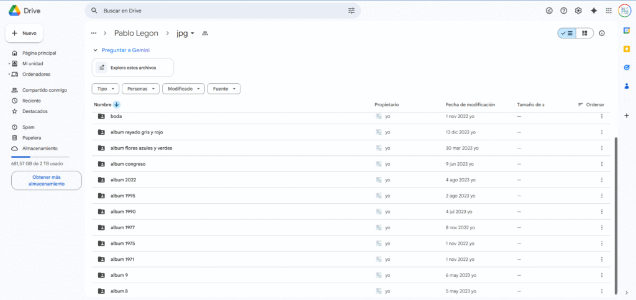This screenshot has height=300, width=636.
Task: Hide the side panel with the chevron
Action: pos(627,293)
